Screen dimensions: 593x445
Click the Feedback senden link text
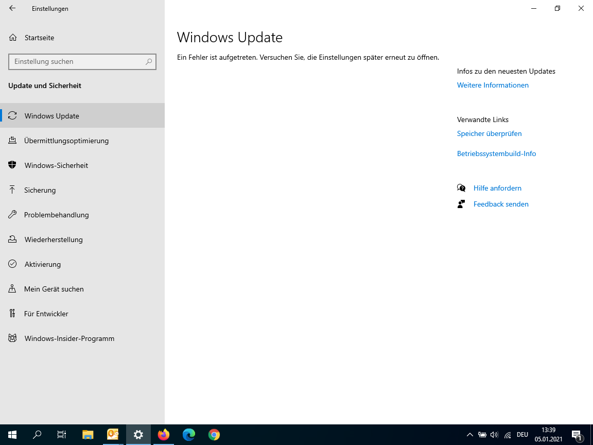click(501, 204)
